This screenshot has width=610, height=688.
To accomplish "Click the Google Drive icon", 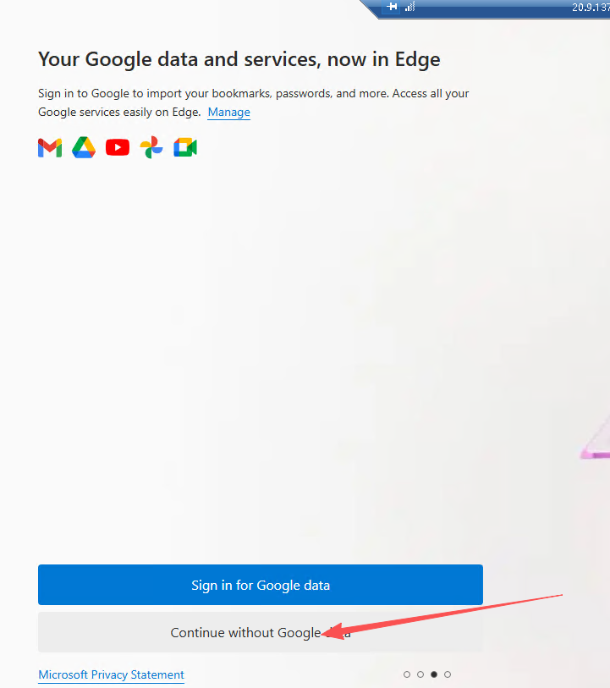I will click(84, 148).
